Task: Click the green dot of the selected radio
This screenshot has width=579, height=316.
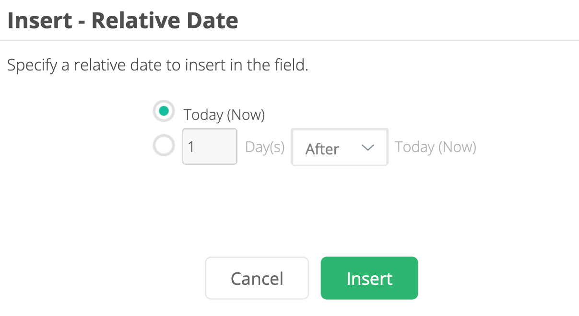Action: pos(164,112)
